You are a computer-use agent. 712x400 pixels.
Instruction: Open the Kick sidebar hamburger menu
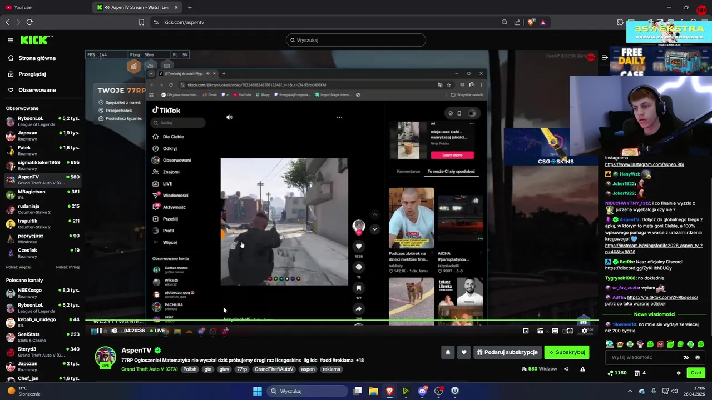point(11,40)
